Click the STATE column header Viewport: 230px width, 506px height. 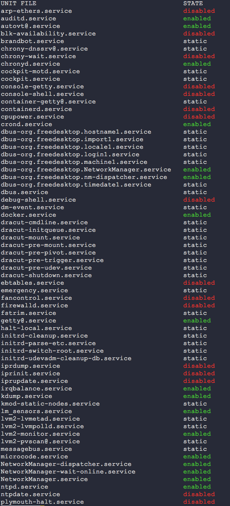click(193, 4)
